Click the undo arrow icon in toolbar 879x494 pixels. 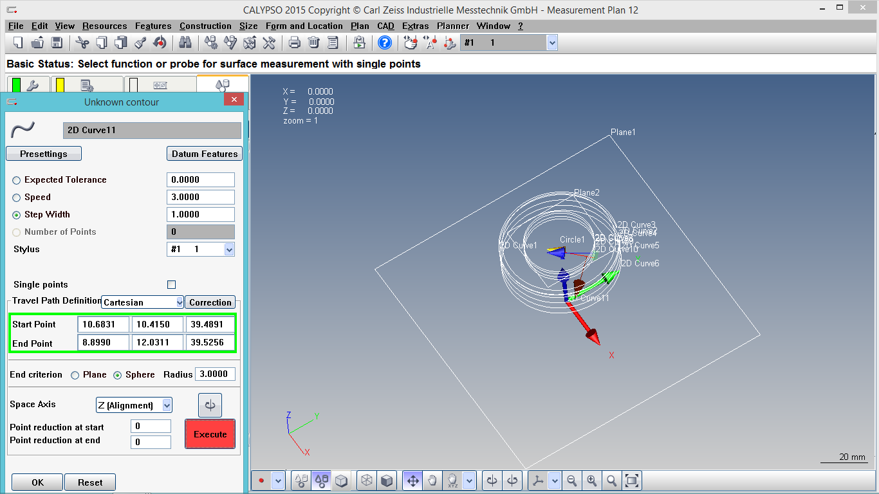[160, 42]
